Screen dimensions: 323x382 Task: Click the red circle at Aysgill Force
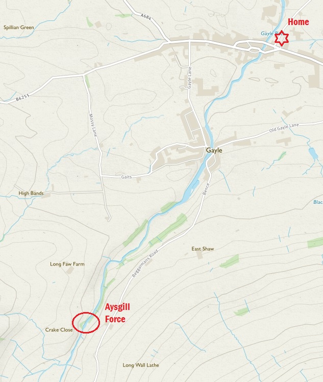tap(86, 323)
